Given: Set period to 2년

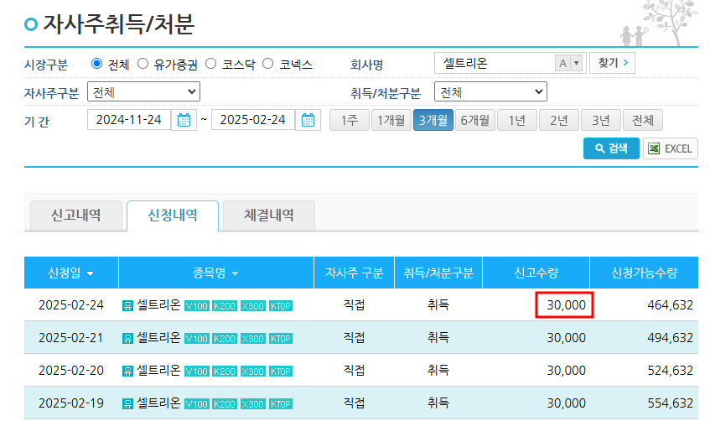Looking at the screenshot, I should pyautogui.click(x=559, y=120).
